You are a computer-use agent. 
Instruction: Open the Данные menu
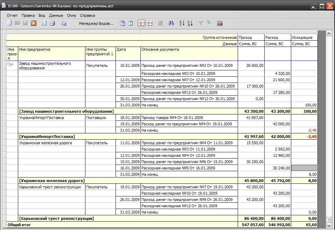pyautogui.click(x=56, y=15)
